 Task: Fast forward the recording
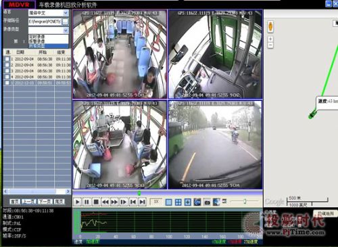114,202
